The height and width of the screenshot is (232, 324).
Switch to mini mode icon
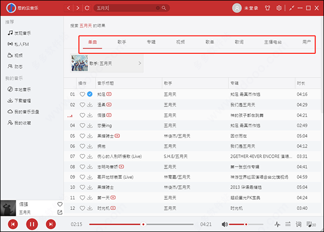point(292,8)
